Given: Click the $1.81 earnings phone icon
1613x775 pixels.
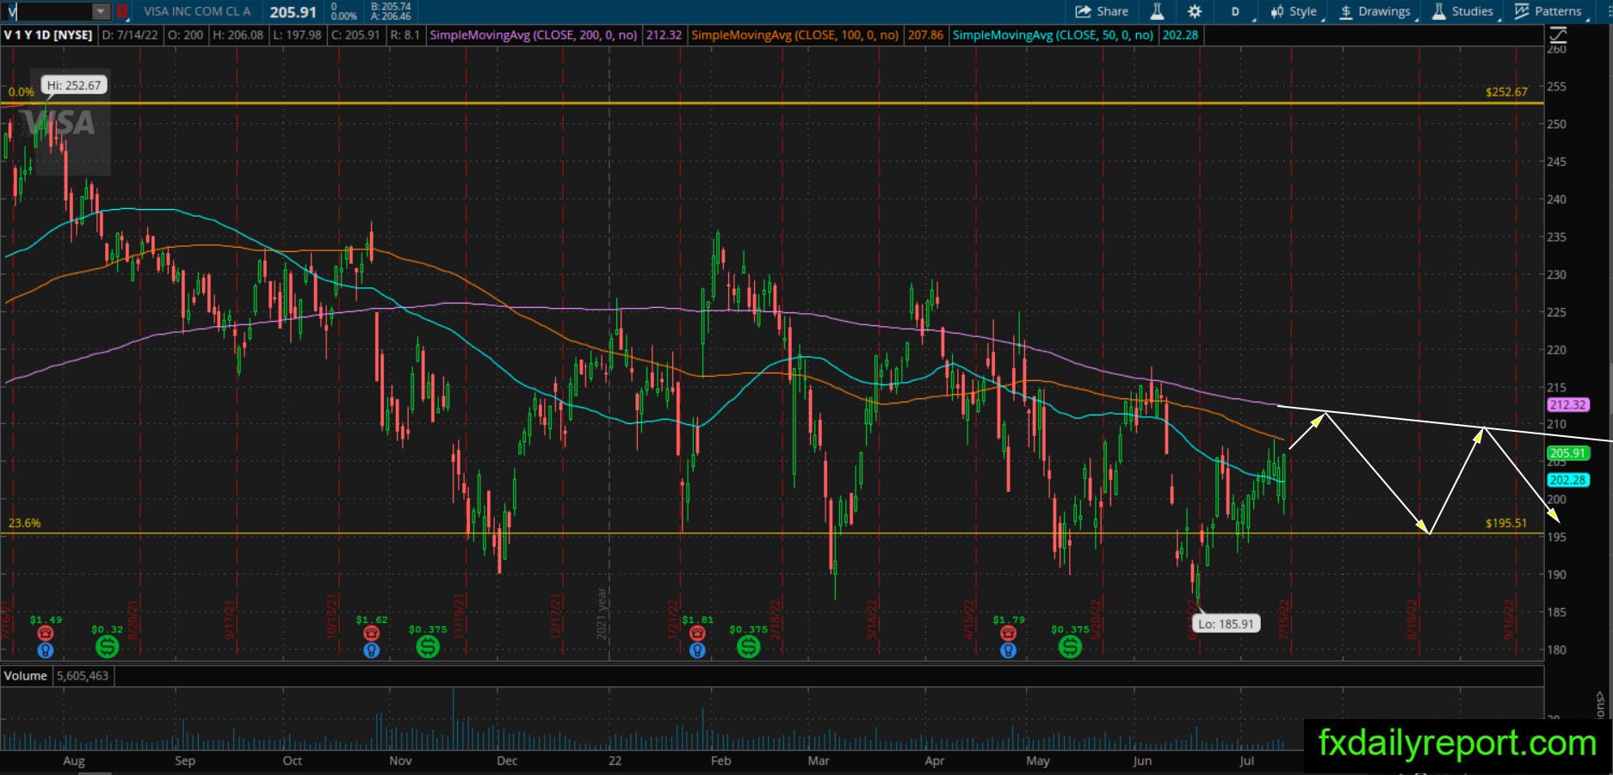Looking at the screenshot, I should click(697, 633).
